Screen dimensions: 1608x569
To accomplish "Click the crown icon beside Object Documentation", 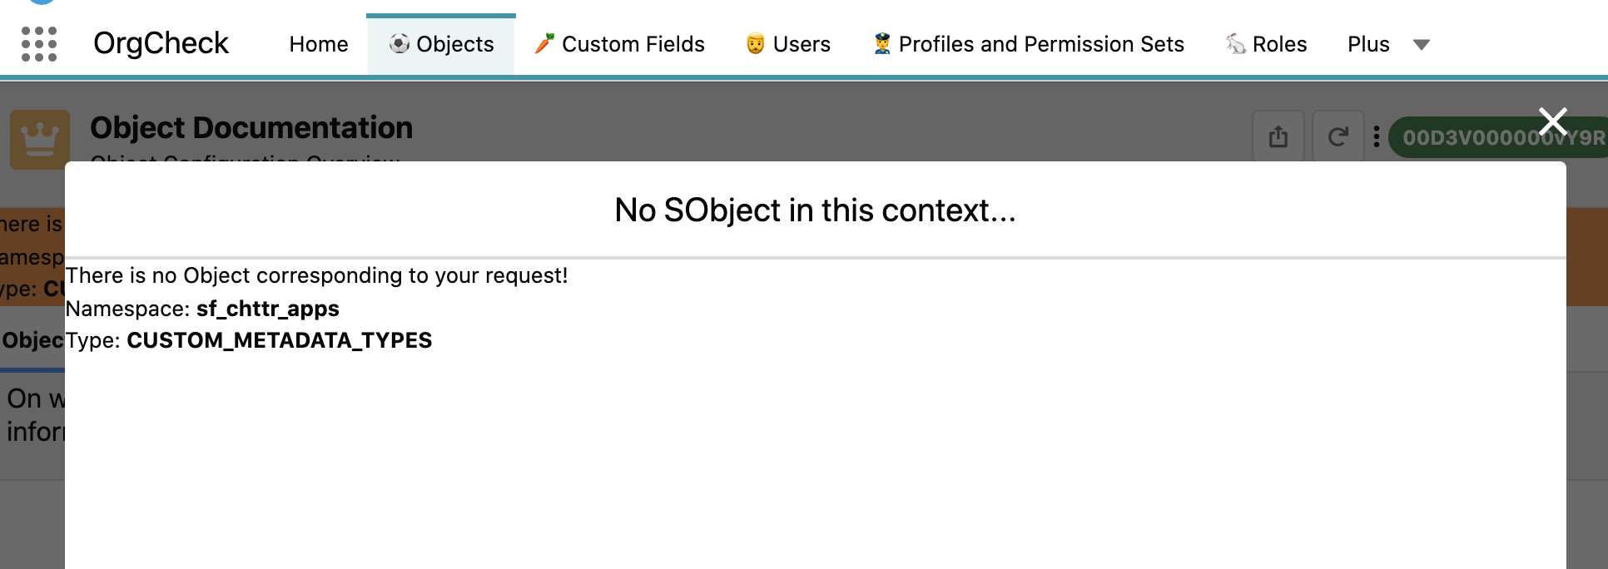I will tap(39, 138).
